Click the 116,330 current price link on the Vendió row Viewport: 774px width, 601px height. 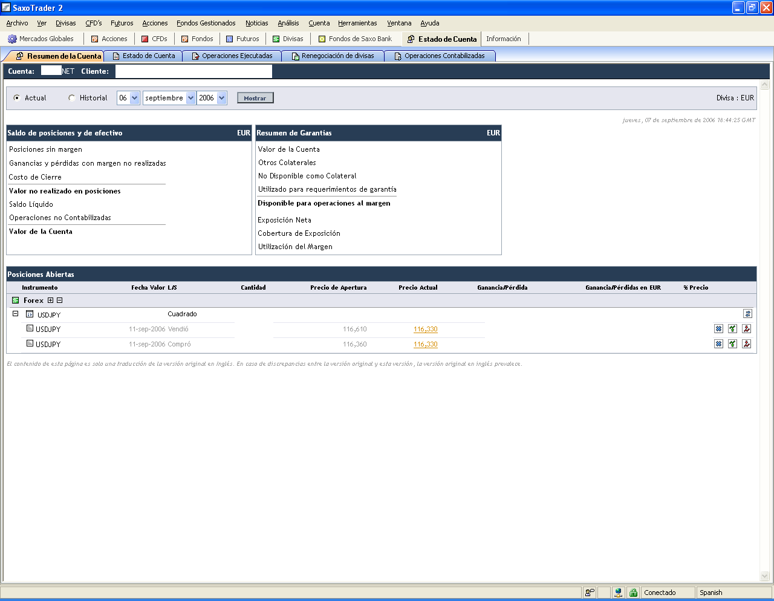pos(425,330)
